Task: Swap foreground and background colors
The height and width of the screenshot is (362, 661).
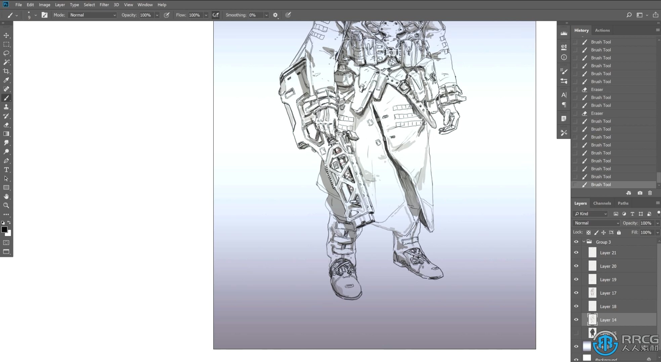Action: (9, 223)
